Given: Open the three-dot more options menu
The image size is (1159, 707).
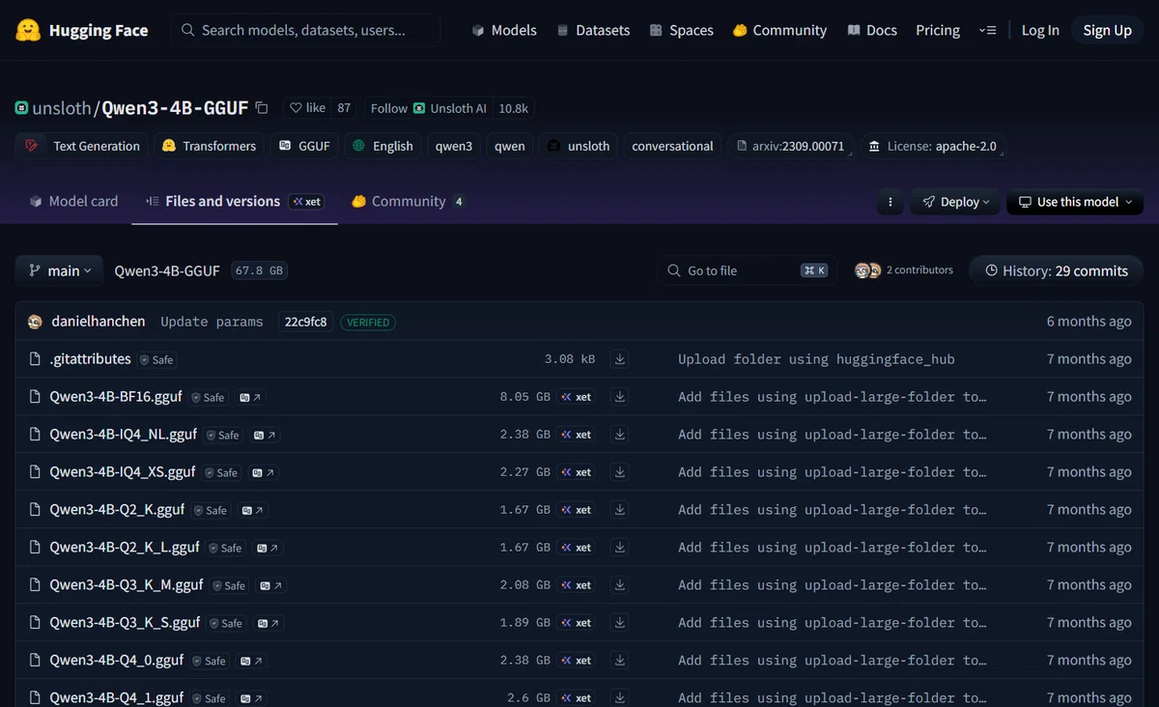Looking at the screenshot, I should pos(890,202).
